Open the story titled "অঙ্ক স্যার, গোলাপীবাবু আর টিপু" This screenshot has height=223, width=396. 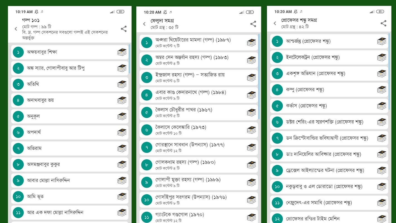point(70,68)
